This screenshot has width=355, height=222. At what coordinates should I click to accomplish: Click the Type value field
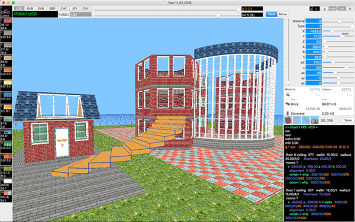314,26
